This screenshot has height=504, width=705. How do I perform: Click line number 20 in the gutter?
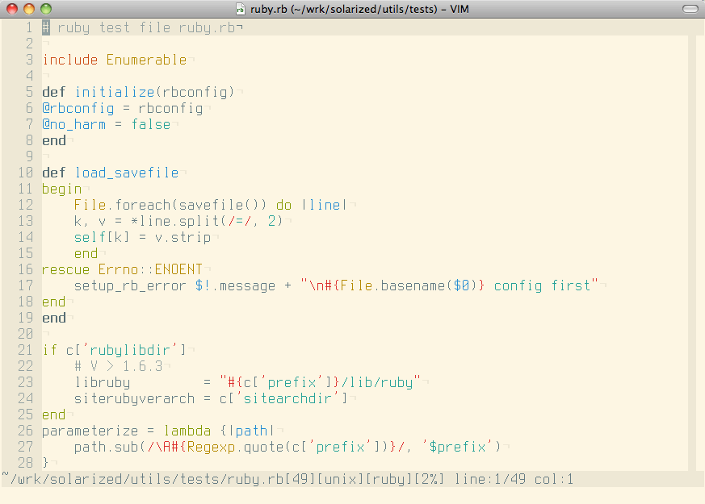[24, 334]
